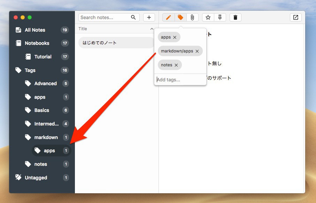Image resolution: width=316 pixels, height=203 pixels.
Task: Select All Notes in the sidebar
Action: coord(35,30)
